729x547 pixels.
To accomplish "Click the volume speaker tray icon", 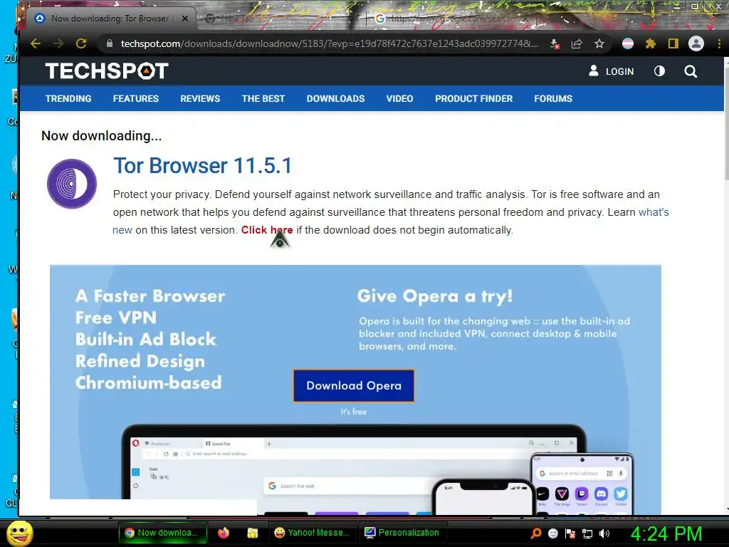I will (x=604, y=533).
